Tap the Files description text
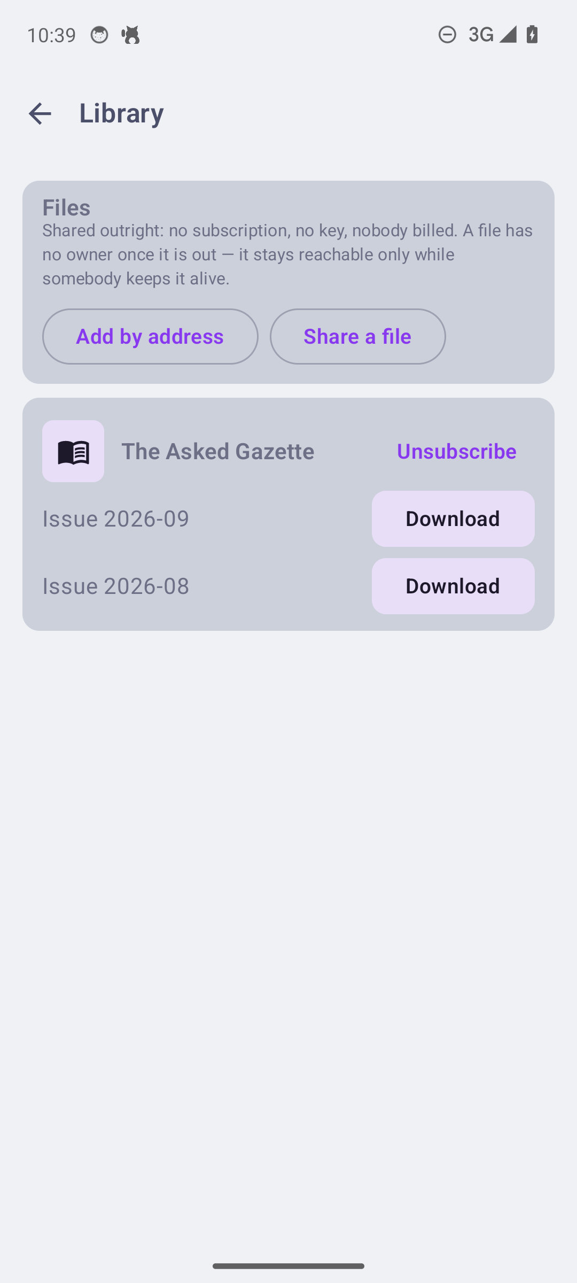 pos(288,254)
